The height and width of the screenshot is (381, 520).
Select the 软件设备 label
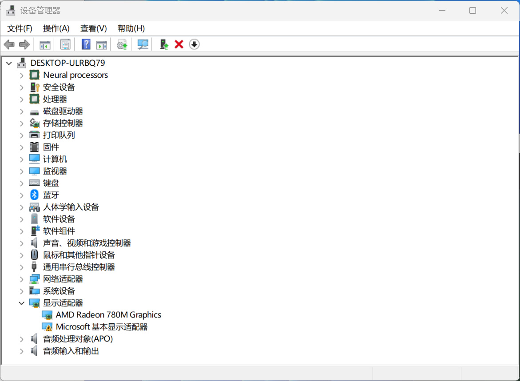point(59,219)
